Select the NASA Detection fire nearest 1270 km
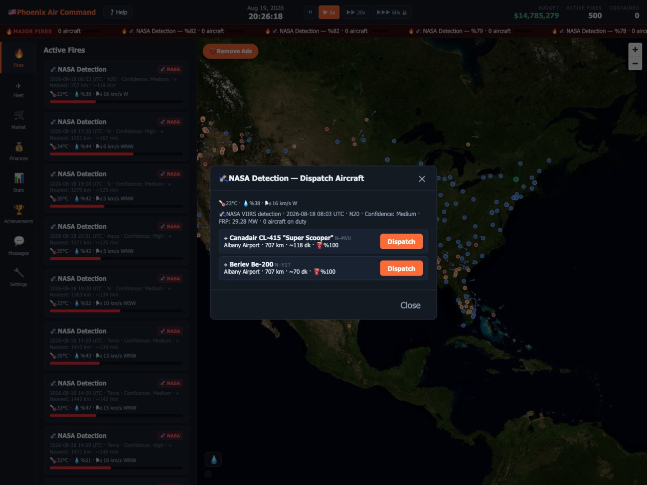Viewport: 647px width, 485px height. 116,189
